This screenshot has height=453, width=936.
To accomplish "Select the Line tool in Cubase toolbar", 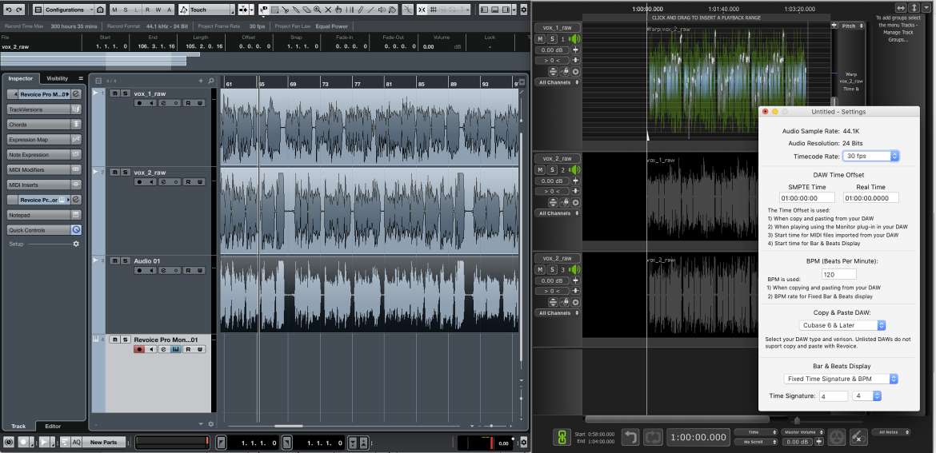I will (x=370, y=10).
